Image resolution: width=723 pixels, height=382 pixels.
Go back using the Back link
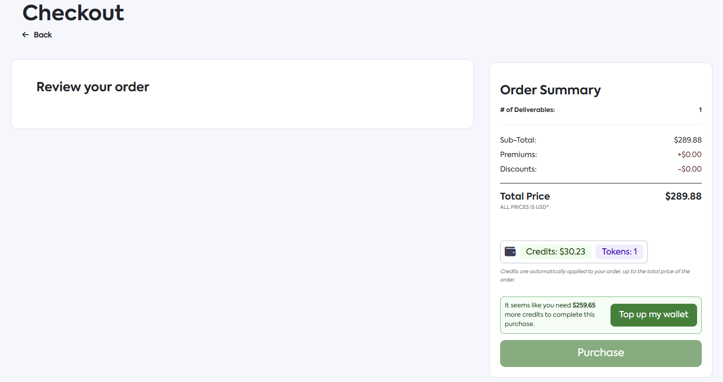pos(42,35)
